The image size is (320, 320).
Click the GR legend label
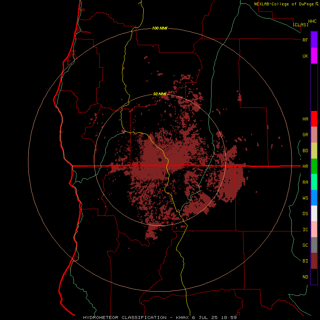(305, 135)
